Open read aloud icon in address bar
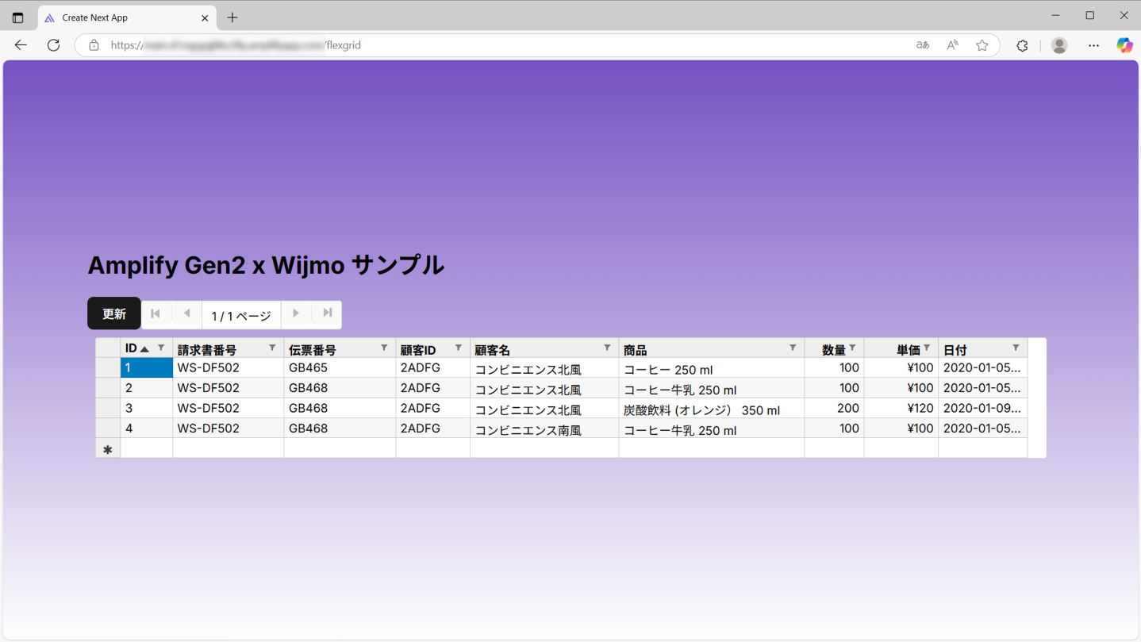1141x642 pixels. tap(952, 45)
